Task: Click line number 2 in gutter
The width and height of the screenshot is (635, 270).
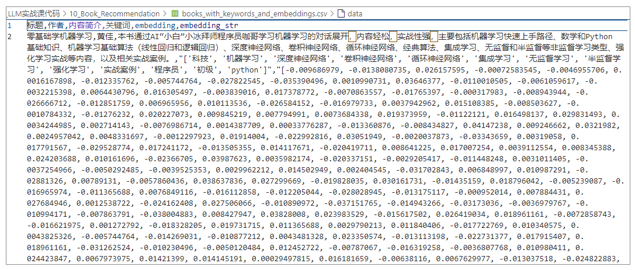Action: pyautogui.click(x=10, y=37)
